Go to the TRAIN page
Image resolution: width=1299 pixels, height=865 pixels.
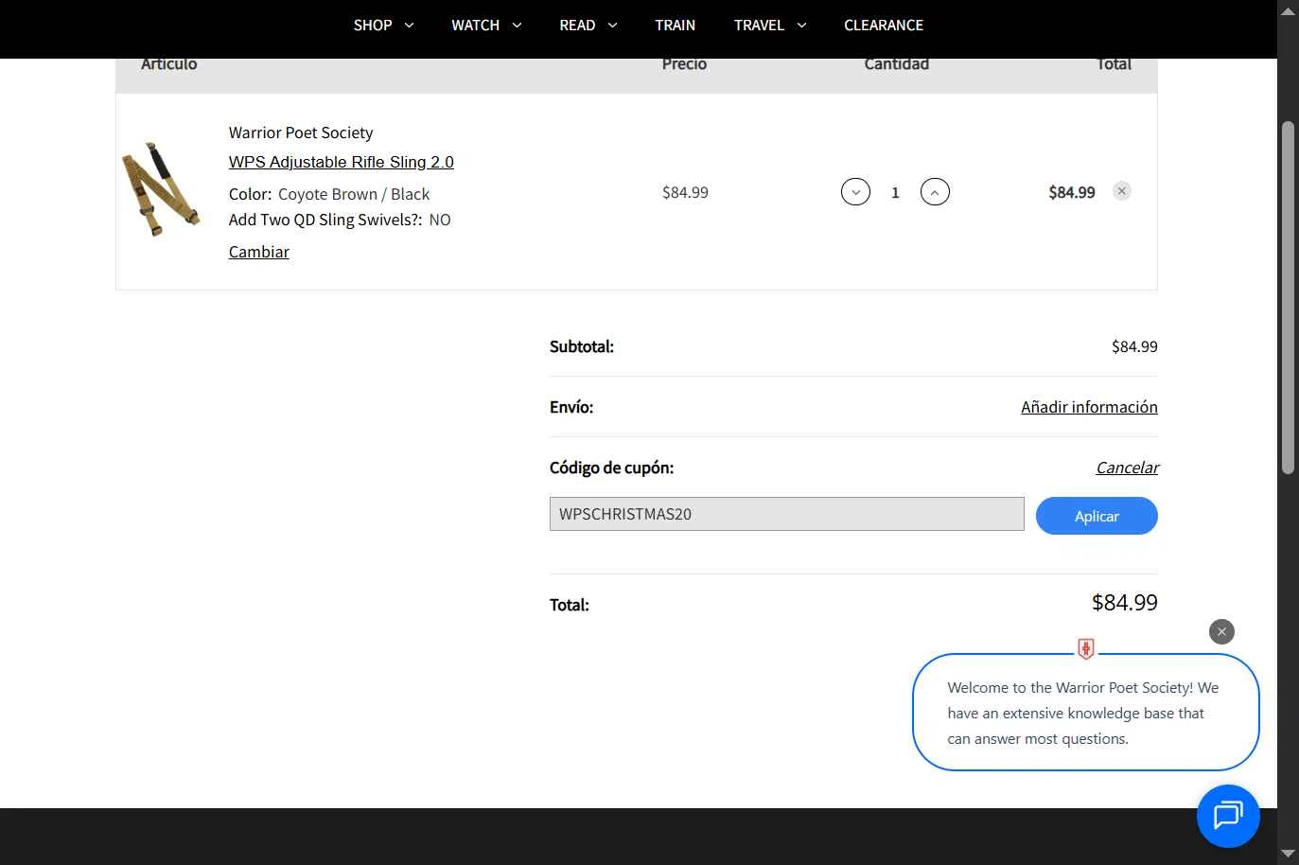coord(675,26)
